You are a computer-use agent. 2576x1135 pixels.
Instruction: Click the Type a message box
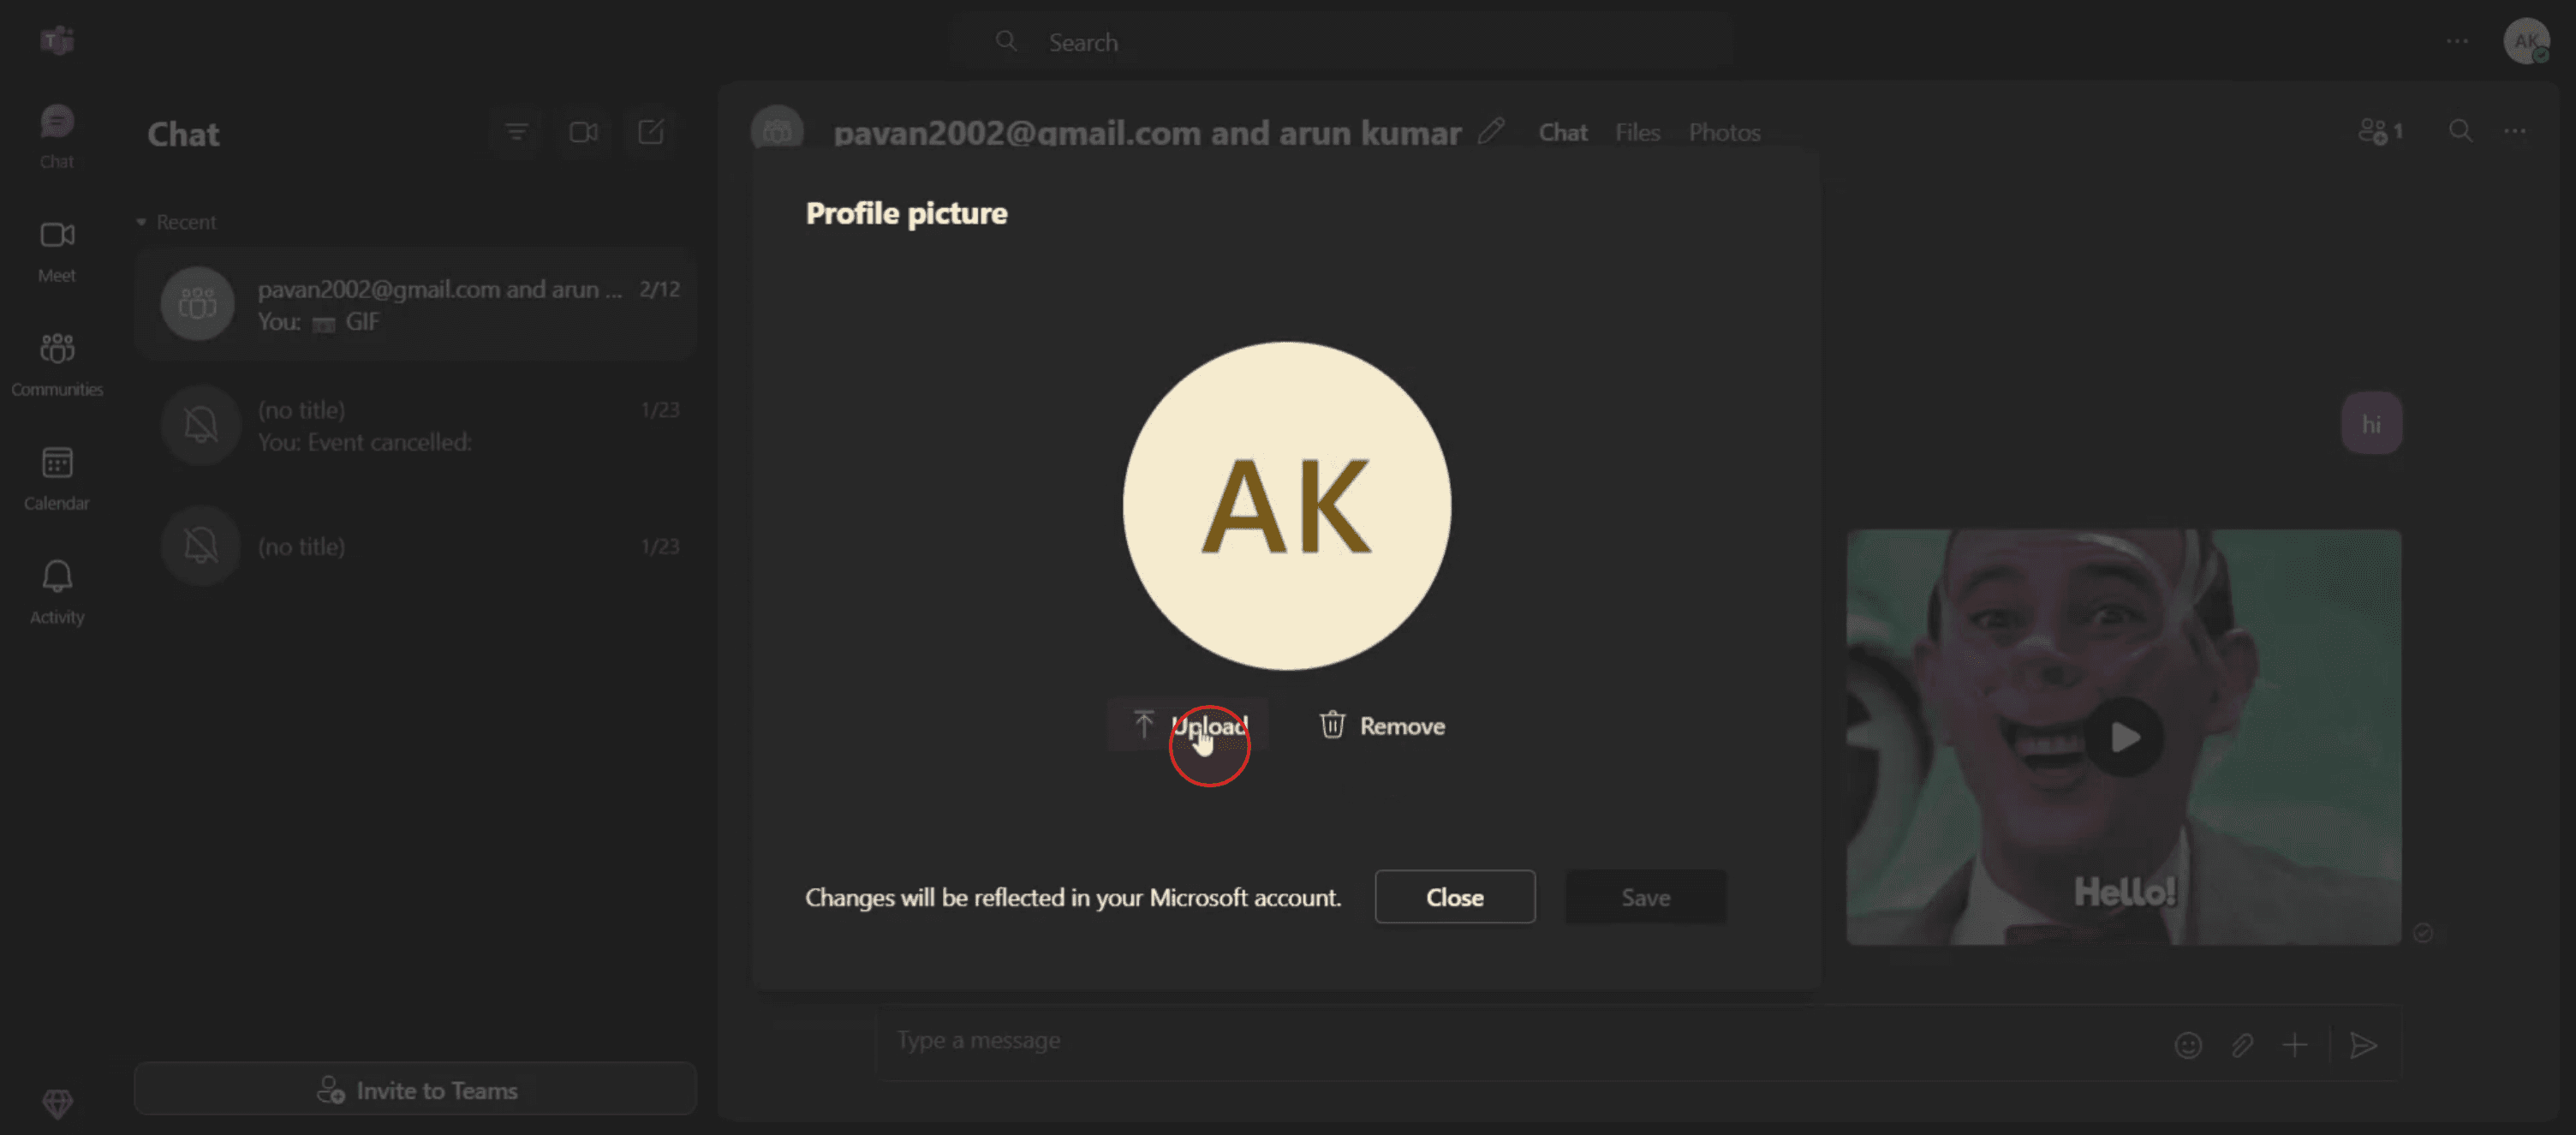tap(1520, 1041)
